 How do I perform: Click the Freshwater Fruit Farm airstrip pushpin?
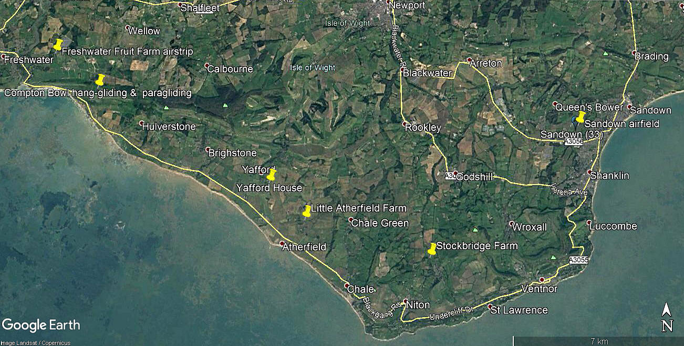click(x=58, y=44)
